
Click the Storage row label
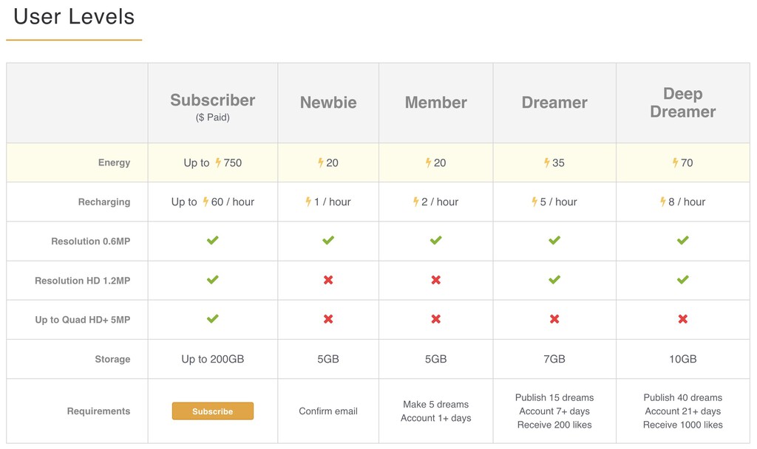click(112, 360)
